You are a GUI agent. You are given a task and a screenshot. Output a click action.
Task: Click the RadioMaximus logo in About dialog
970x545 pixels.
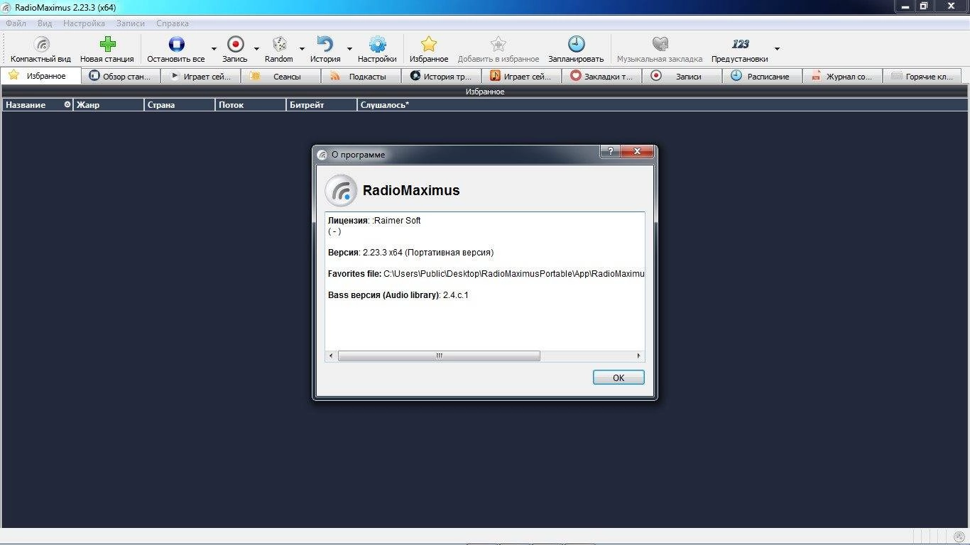pyautogui.click(x=341, y=190)
